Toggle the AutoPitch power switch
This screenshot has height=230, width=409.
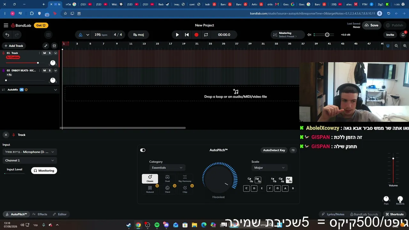click(143, 150)
